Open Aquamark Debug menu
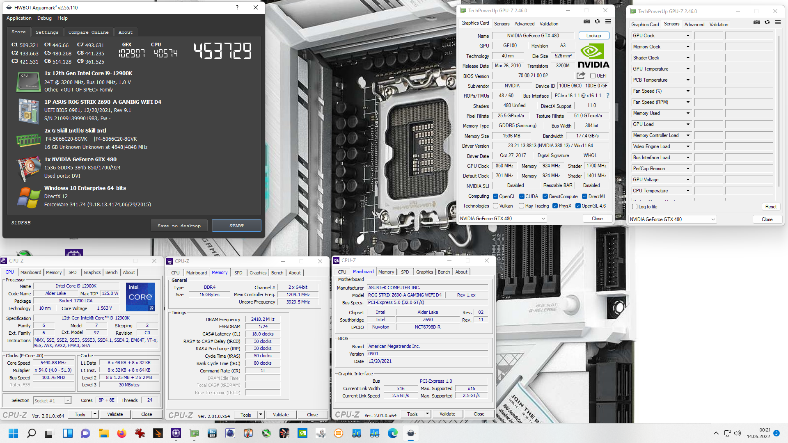 coord(44,18)
